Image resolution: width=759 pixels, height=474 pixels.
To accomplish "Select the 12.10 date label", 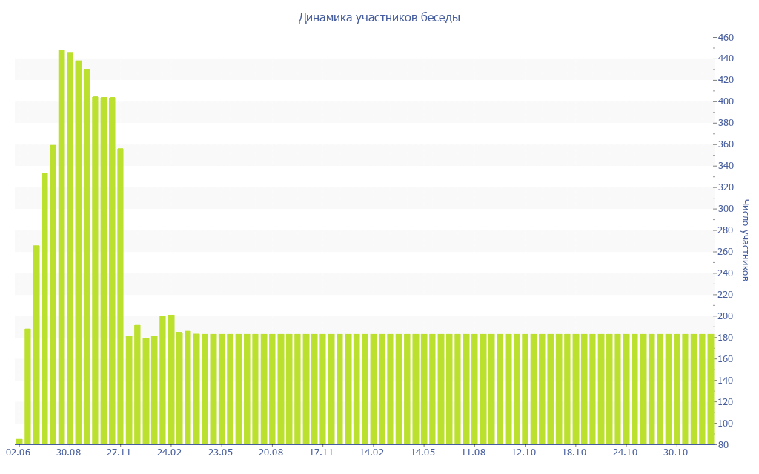I will pyautogui.click(x=523, y=452).
